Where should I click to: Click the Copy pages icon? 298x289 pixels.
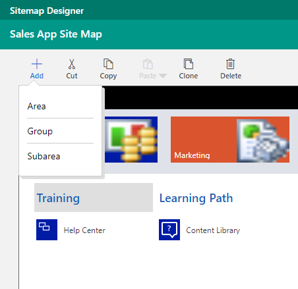coord(108,64)
